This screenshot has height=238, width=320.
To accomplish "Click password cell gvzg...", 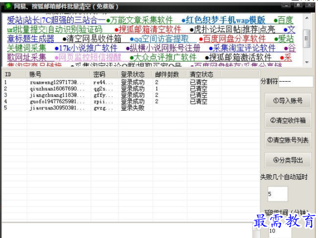I will [x=103, y=108].
